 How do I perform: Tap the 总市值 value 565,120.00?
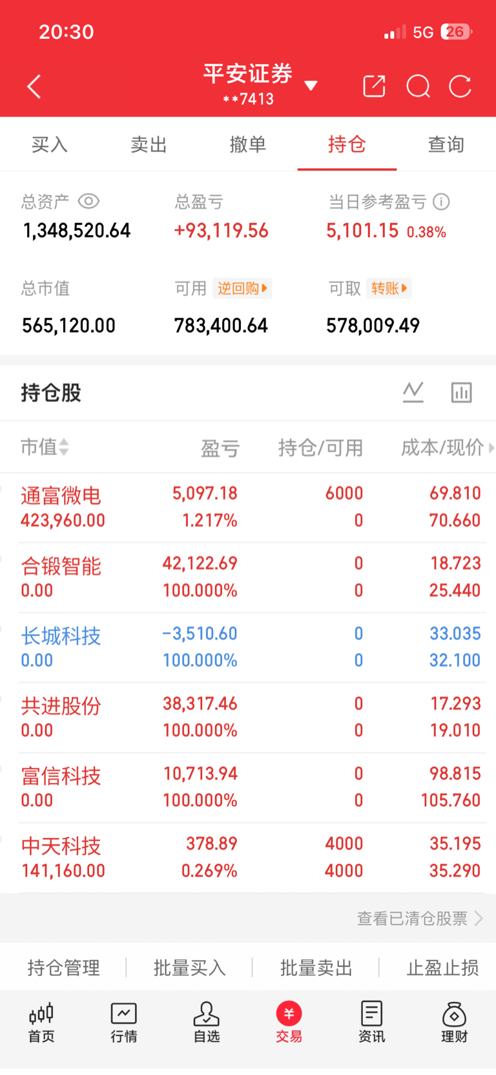(68, 325)
